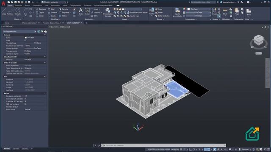Activate the Empalme (fillet) tool
This screenshot has width=271, height=152.
(64, 13)
